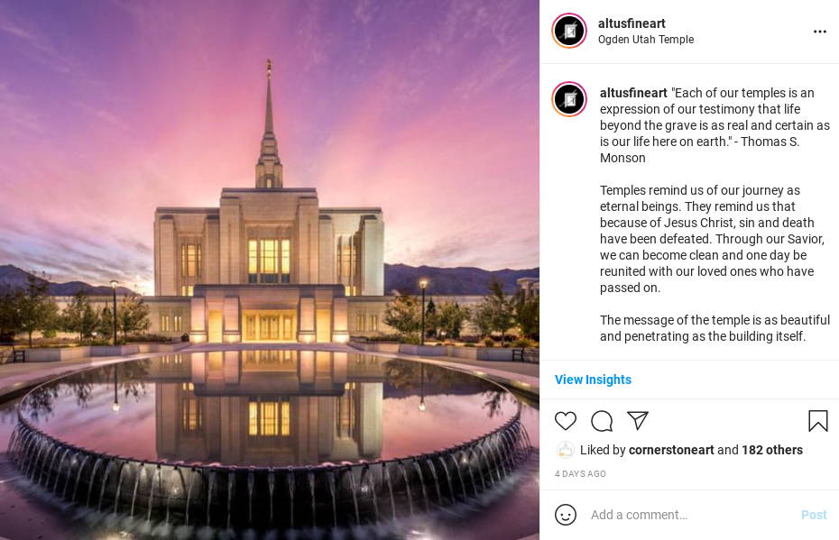Open the emoji picker smiley icon
Screen dimensions: 839x540
click(566, 515)
